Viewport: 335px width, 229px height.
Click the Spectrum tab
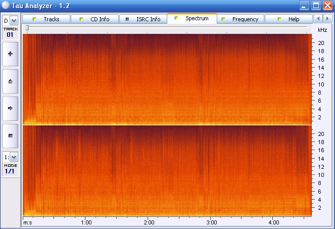192,19
